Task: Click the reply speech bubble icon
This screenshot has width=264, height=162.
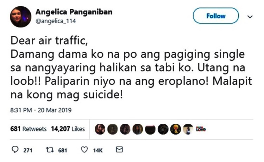Action: (x=15, y=149)
